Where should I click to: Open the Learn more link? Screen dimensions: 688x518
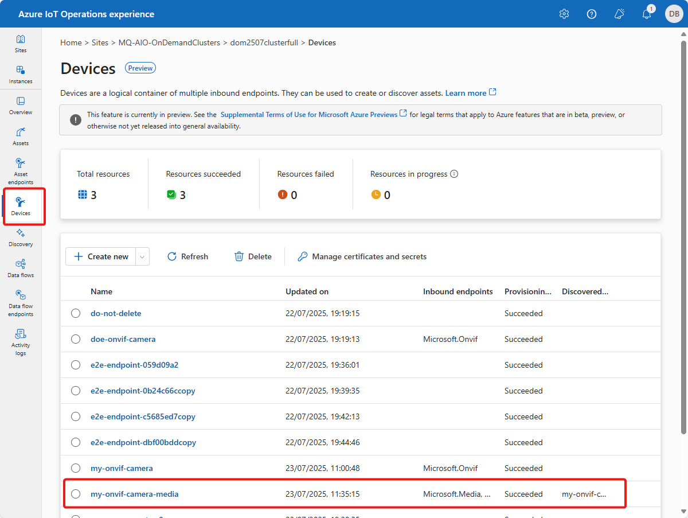[466, 93]
